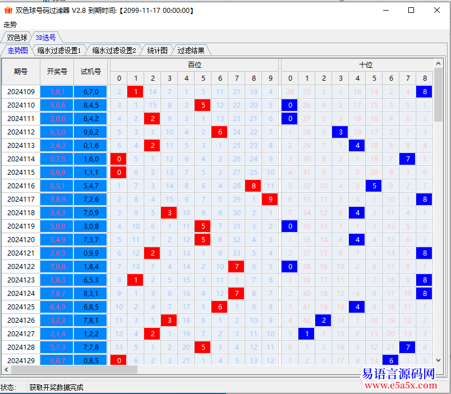The width and height of the screenshot is (451, 394).
Task: Click draw number 1,8,1 cell
Action: pos(57,92)
